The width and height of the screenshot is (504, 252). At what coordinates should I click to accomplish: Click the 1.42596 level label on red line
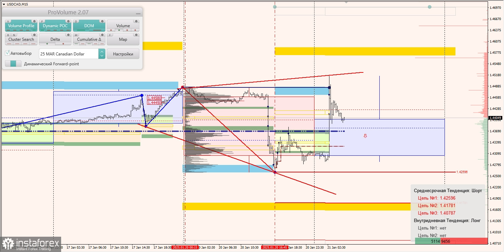(x=462, y=172)
